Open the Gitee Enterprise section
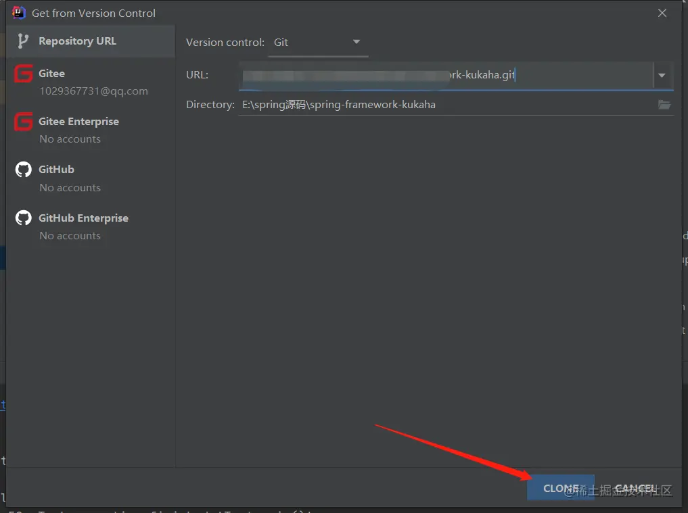 [91, 130]
